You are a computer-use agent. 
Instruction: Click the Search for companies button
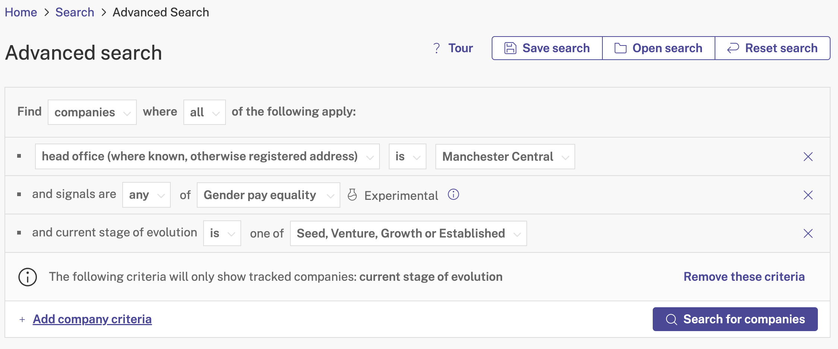point(735,319)
